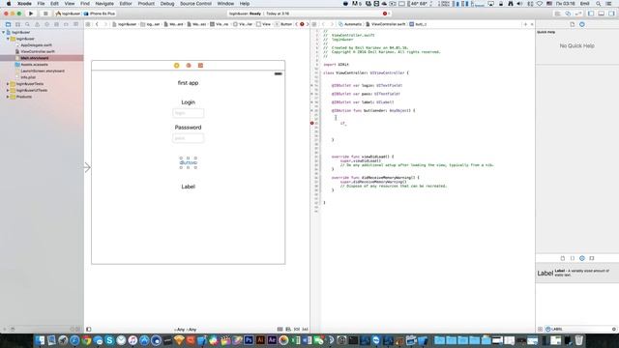Open the Automatic assistant mode dropdown
This screenshot has width=619, height=348.
pos(350,24)
